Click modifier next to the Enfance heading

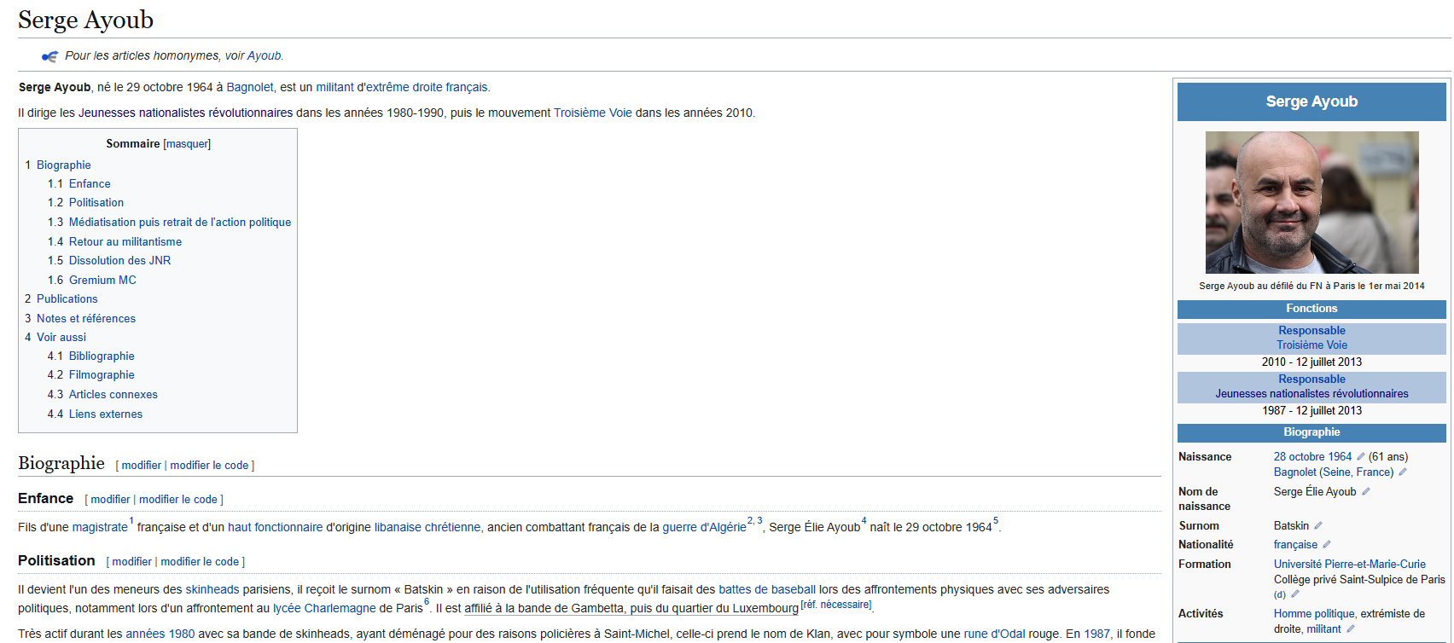tap(111, 500)
